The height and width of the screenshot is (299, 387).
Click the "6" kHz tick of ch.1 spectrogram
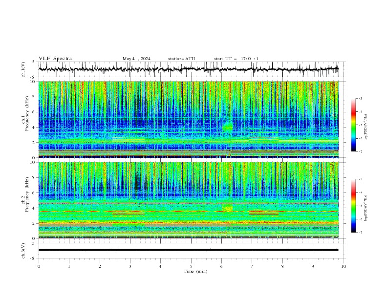point(35,112)
